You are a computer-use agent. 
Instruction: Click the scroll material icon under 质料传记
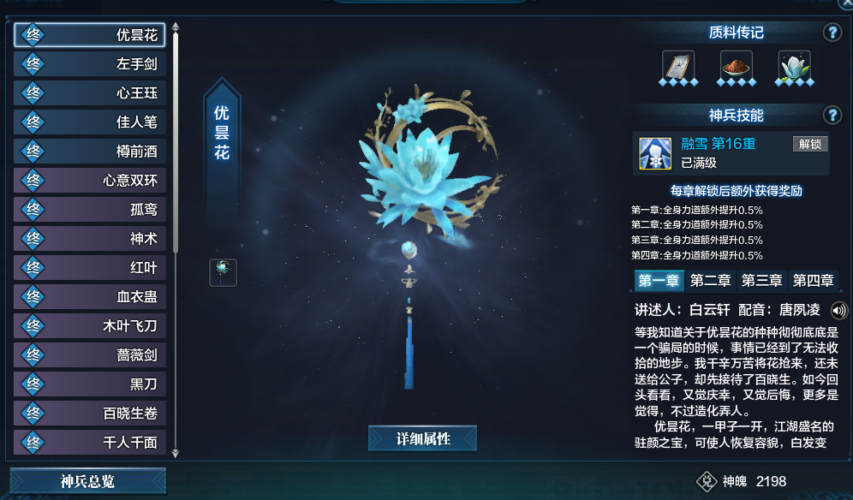coord(678,67)
